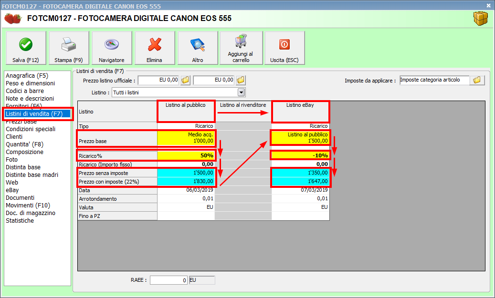The width and height of the screenshot is (495, 298).
Task: Open Quantita' (F8) section
Action: point(24,144)
